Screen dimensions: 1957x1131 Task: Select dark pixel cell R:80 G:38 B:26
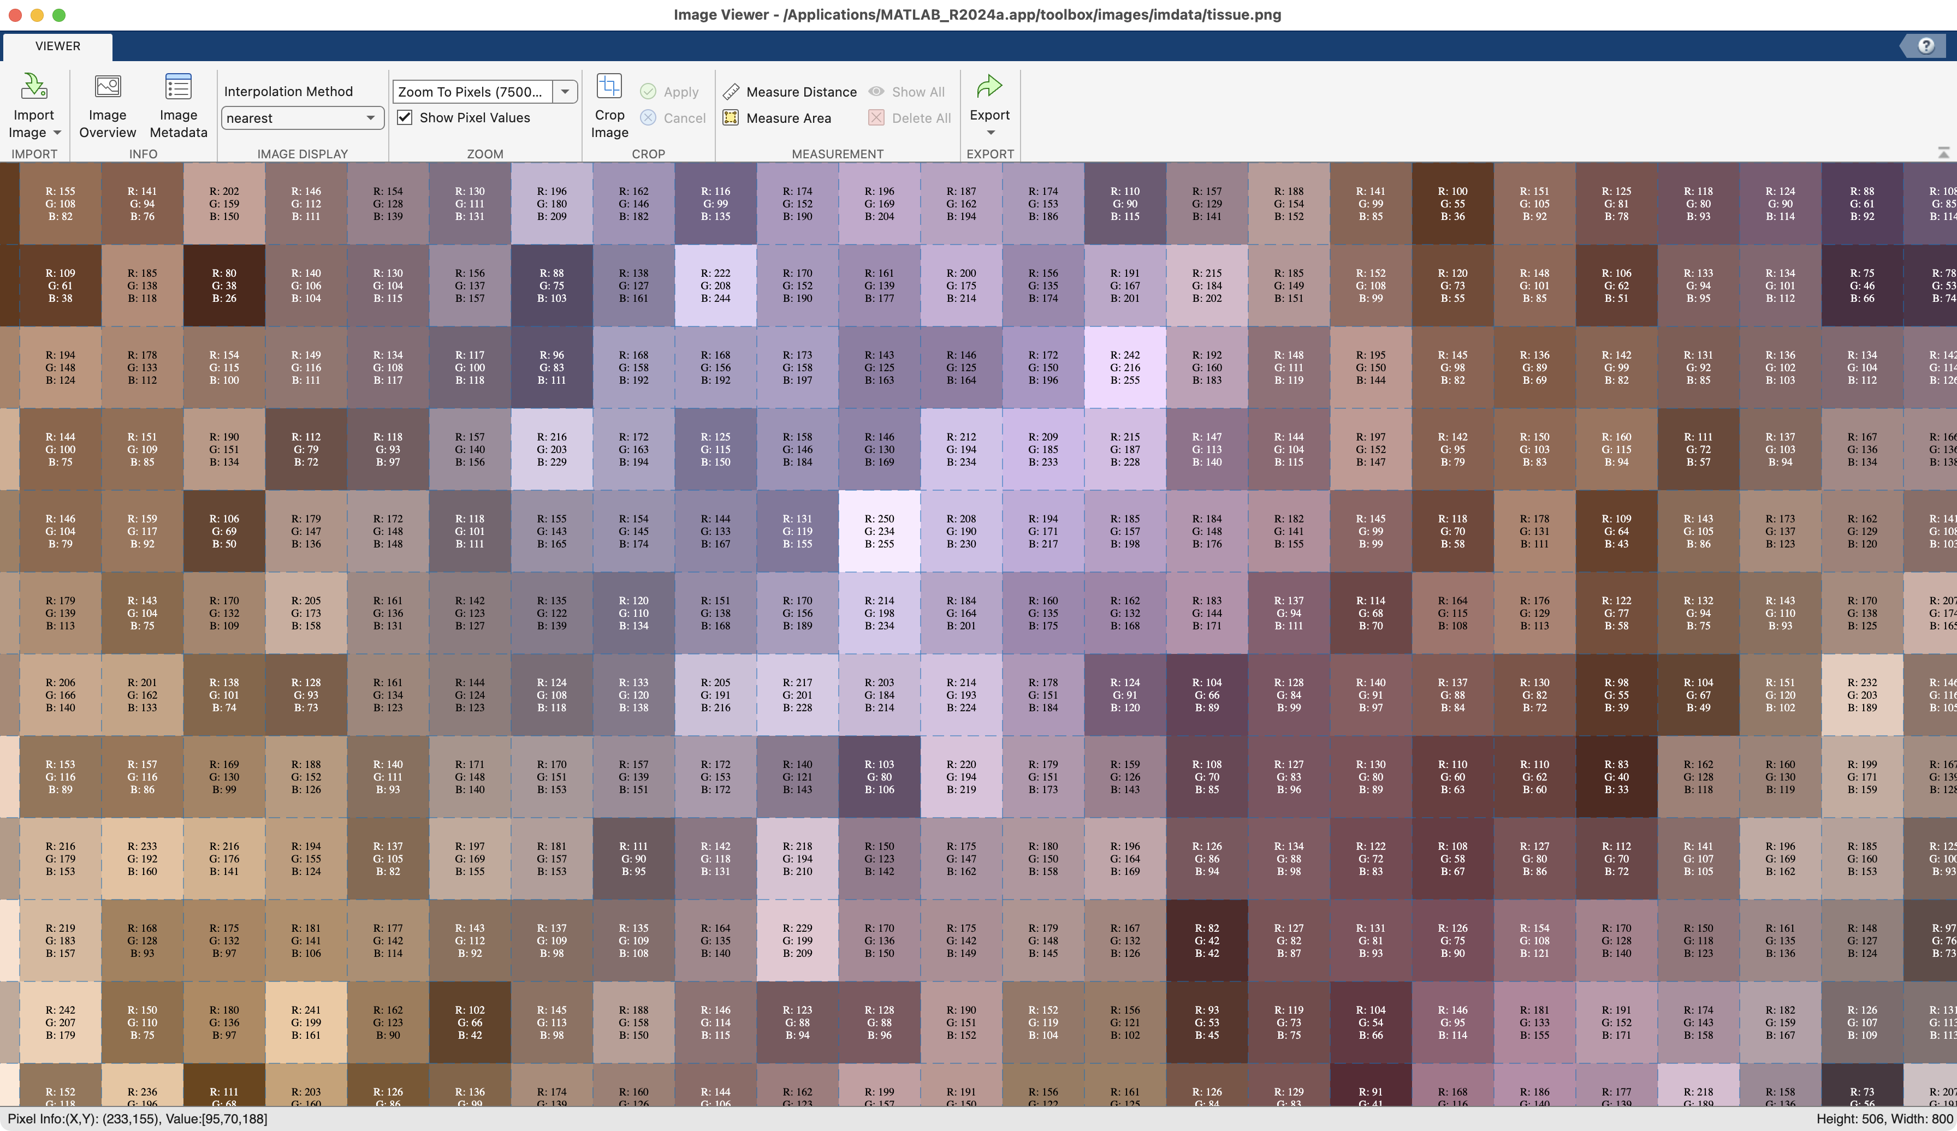click(224, 285)
